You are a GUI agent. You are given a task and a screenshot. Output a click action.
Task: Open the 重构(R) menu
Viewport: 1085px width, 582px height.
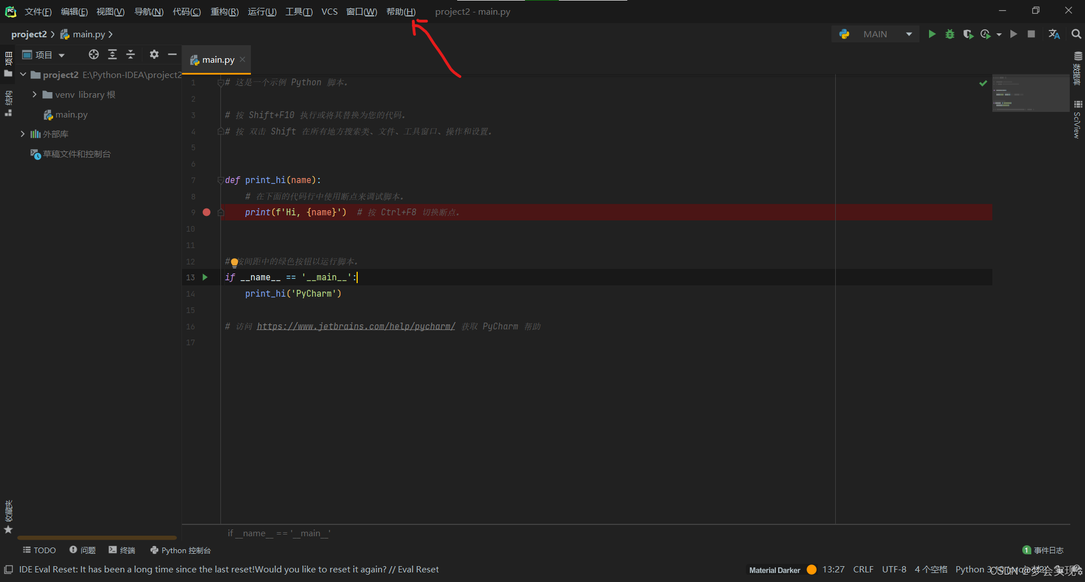point(224,12)
